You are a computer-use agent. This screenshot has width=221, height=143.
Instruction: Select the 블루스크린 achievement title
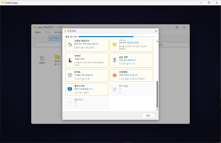(80, 86)
